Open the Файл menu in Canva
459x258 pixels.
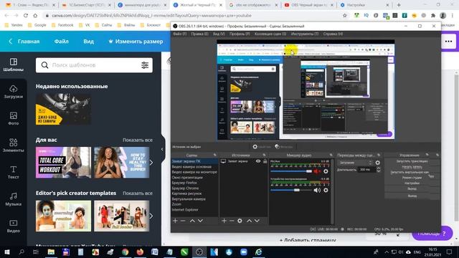61,42
